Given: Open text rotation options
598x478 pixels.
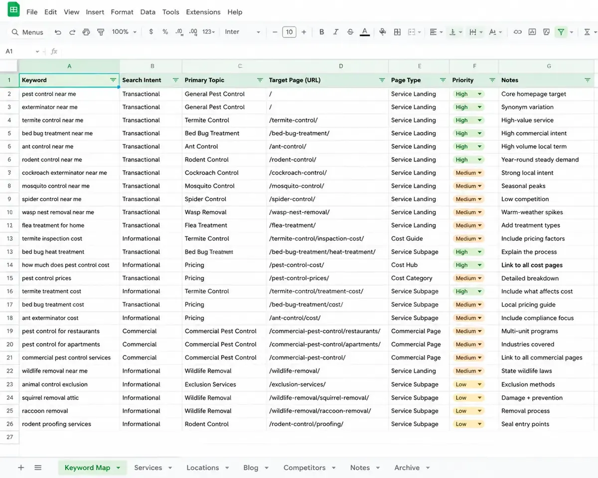Looking at the screenshot, I should coord(495,32).
